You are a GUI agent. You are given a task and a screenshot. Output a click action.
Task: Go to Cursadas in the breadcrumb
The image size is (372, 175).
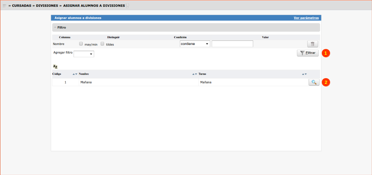(x=22, y=6)
